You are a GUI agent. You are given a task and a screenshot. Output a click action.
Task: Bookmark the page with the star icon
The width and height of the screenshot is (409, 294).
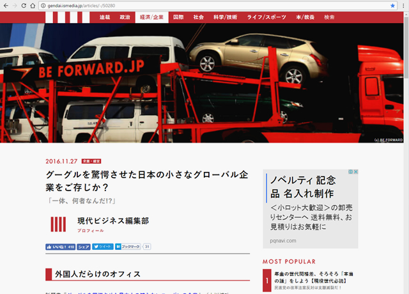pos(392,5)
